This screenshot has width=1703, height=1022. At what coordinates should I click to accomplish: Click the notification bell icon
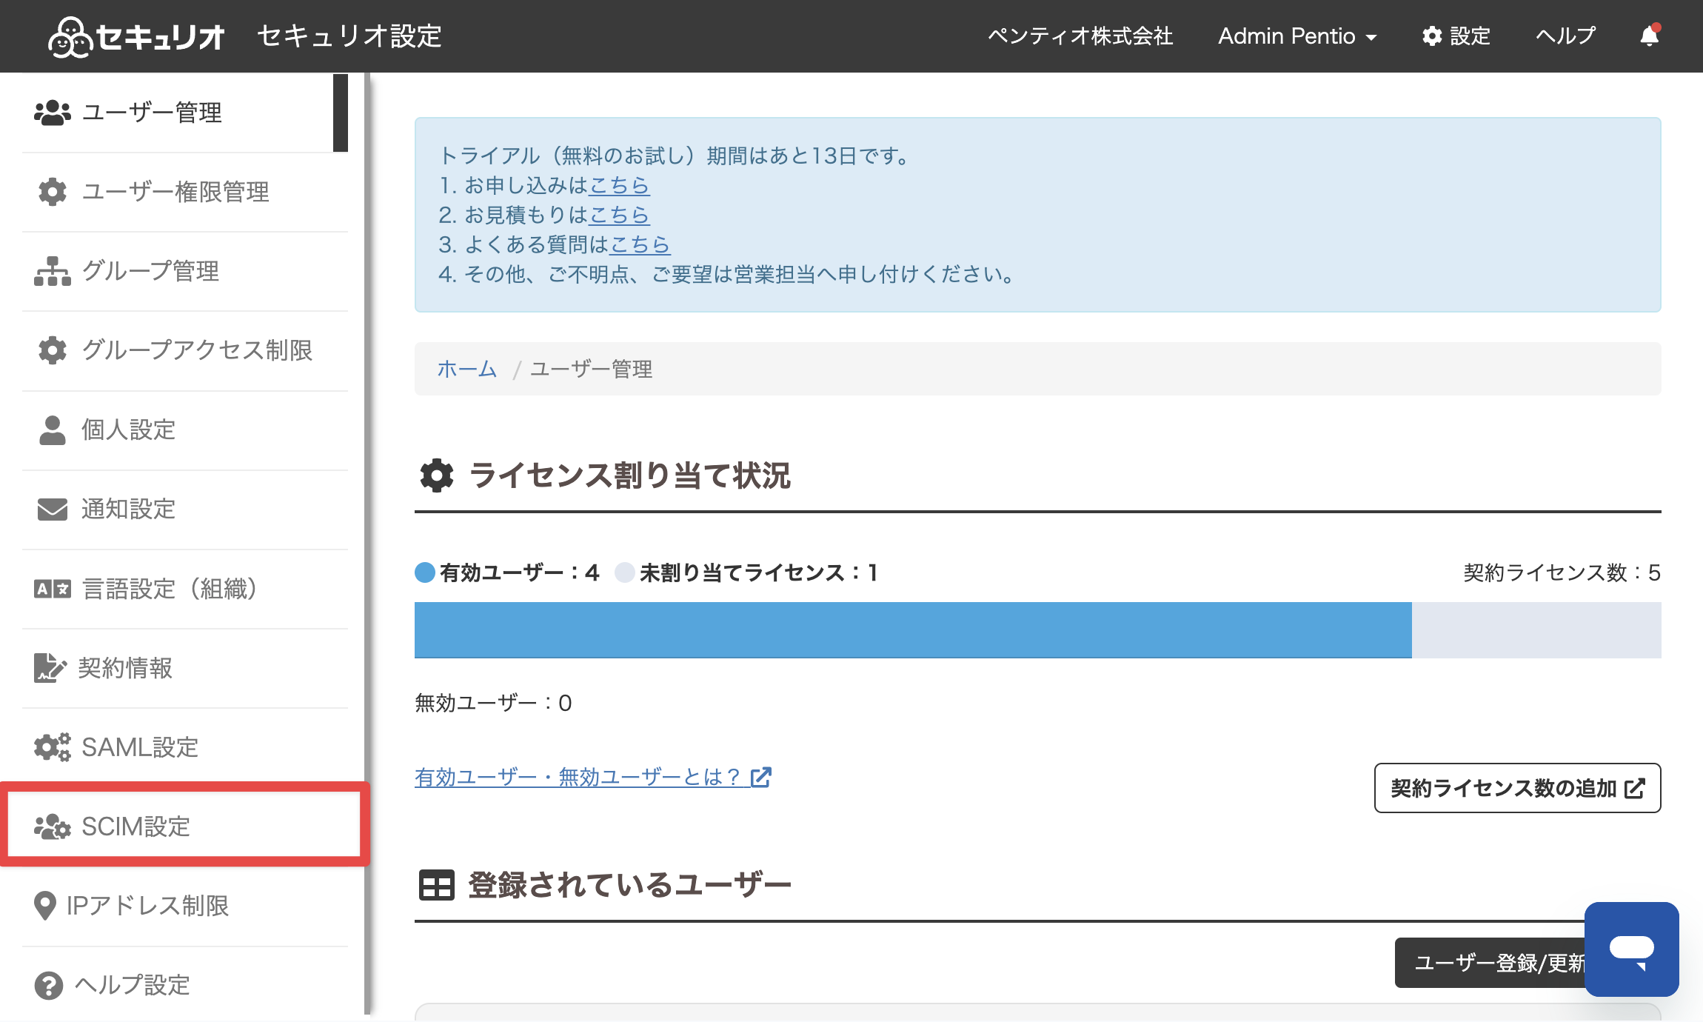click(x=1650, y=36)
